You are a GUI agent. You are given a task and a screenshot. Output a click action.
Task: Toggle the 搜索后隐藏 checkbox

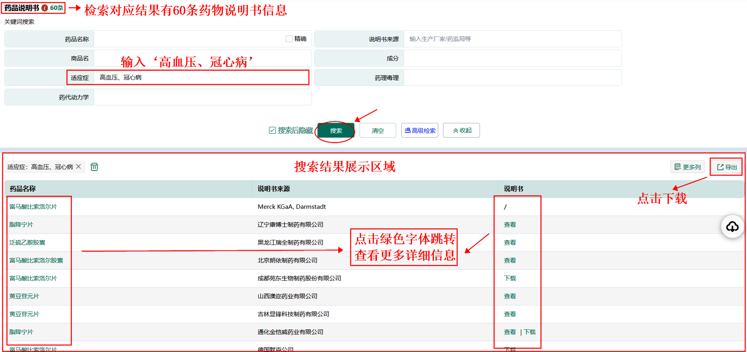coord(272,130)
